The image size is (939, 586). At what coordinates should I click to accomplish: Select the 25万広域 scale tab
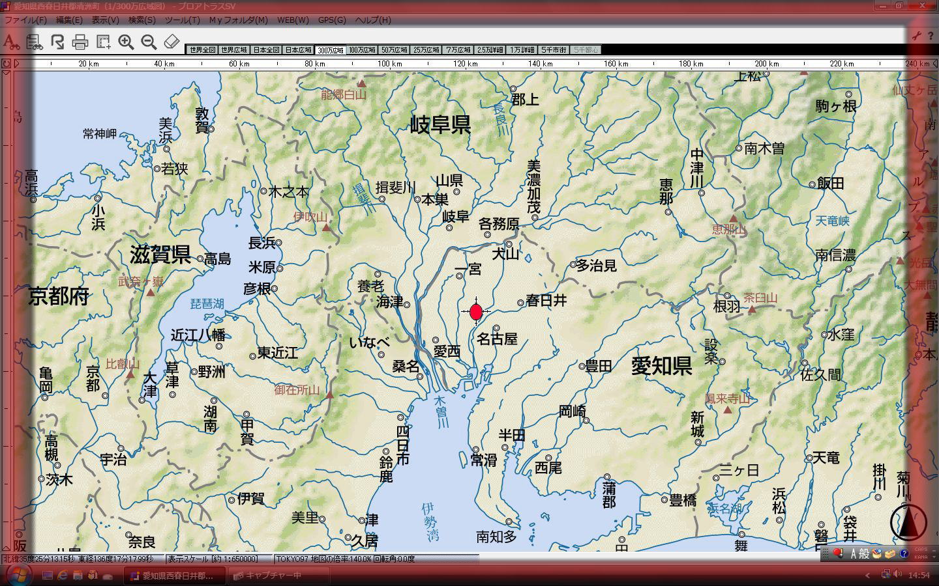click(x=426, y=50)
